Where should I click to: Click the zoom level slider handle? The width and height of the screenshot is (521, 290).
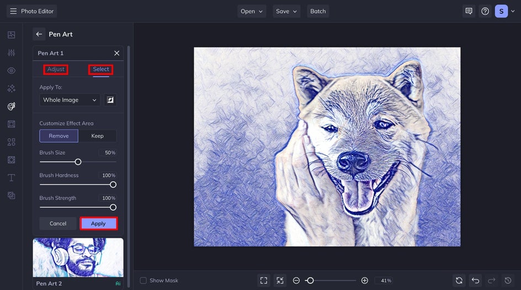310,281
